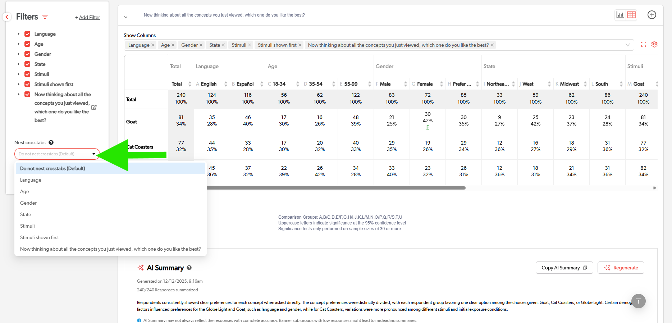
Task: Uncheck the Language filter checkbox
Action: coord(27,34)
